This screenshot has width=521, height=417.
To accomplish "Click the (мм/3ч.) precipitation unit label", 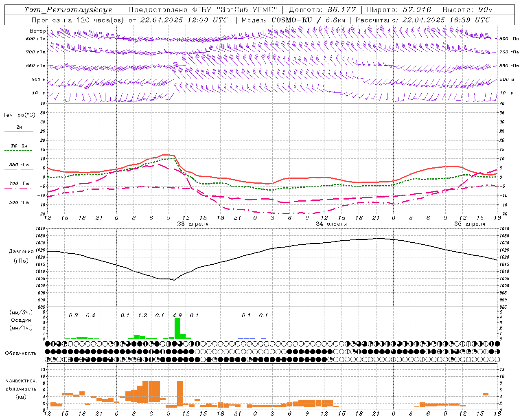I will 21,312.
